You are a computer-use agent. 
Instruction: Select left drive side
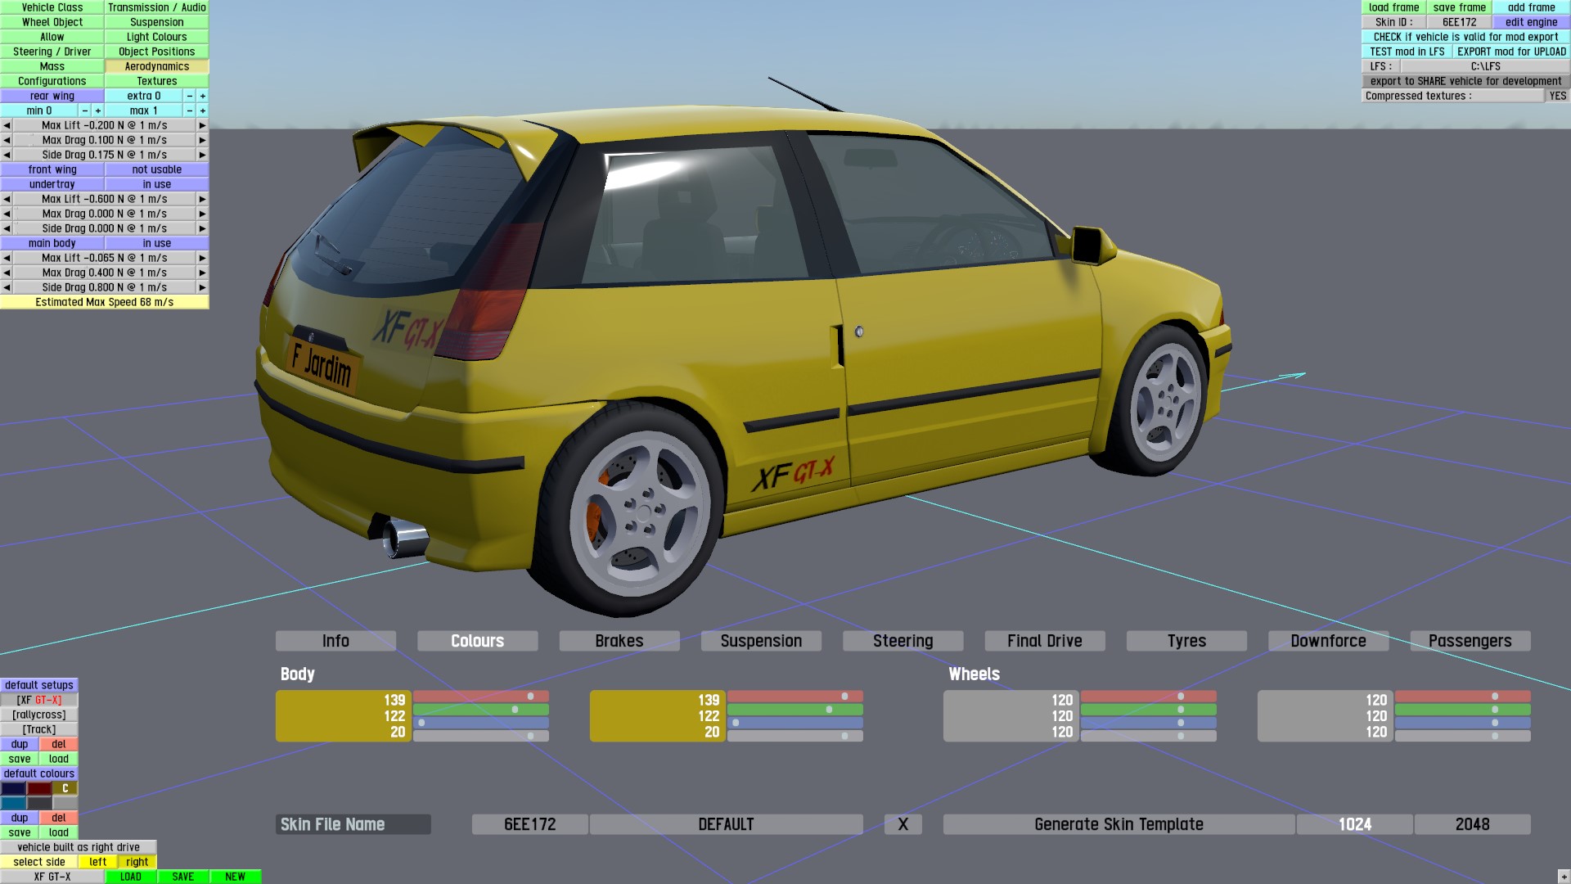[97, 862]
